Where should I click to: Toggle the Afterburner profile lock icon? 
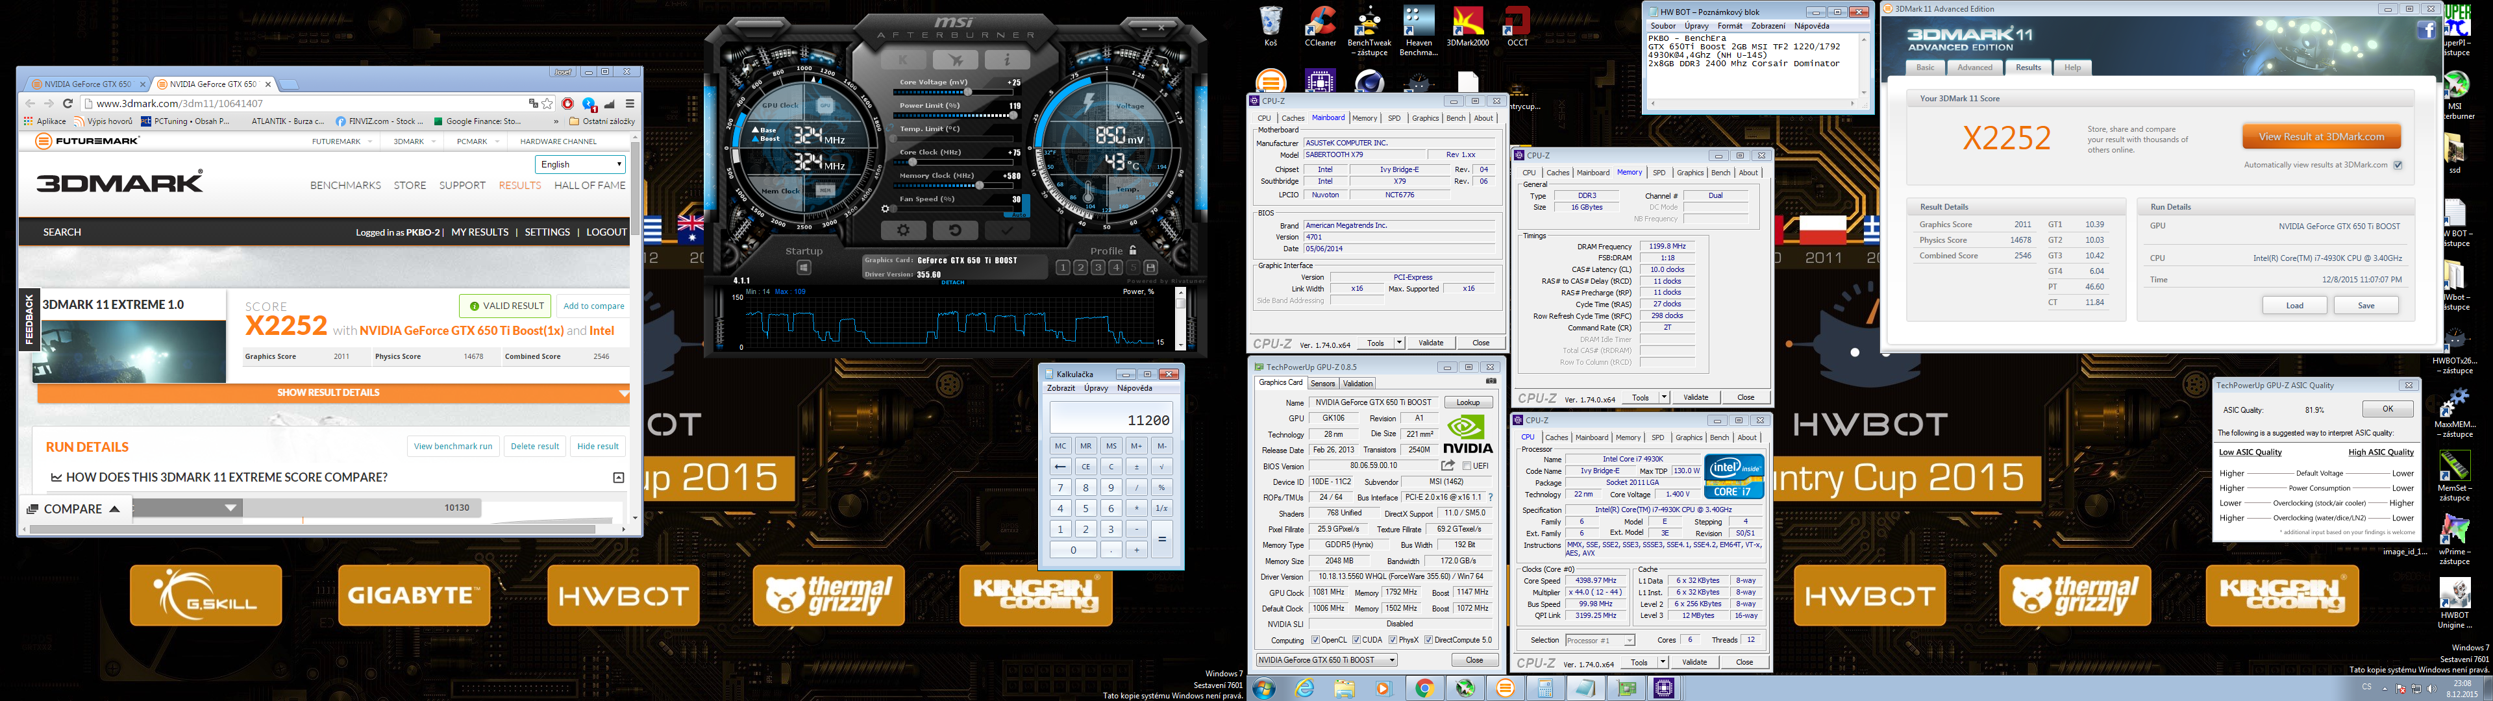click(x=1132, y=250)
